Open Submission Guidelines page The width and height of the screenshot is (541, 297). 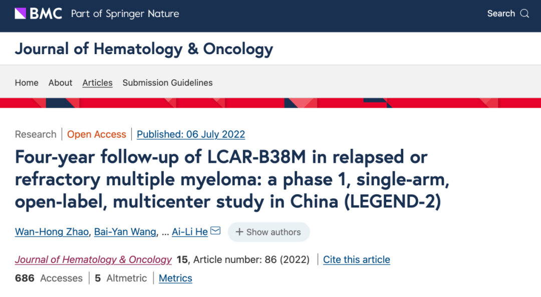167,83
